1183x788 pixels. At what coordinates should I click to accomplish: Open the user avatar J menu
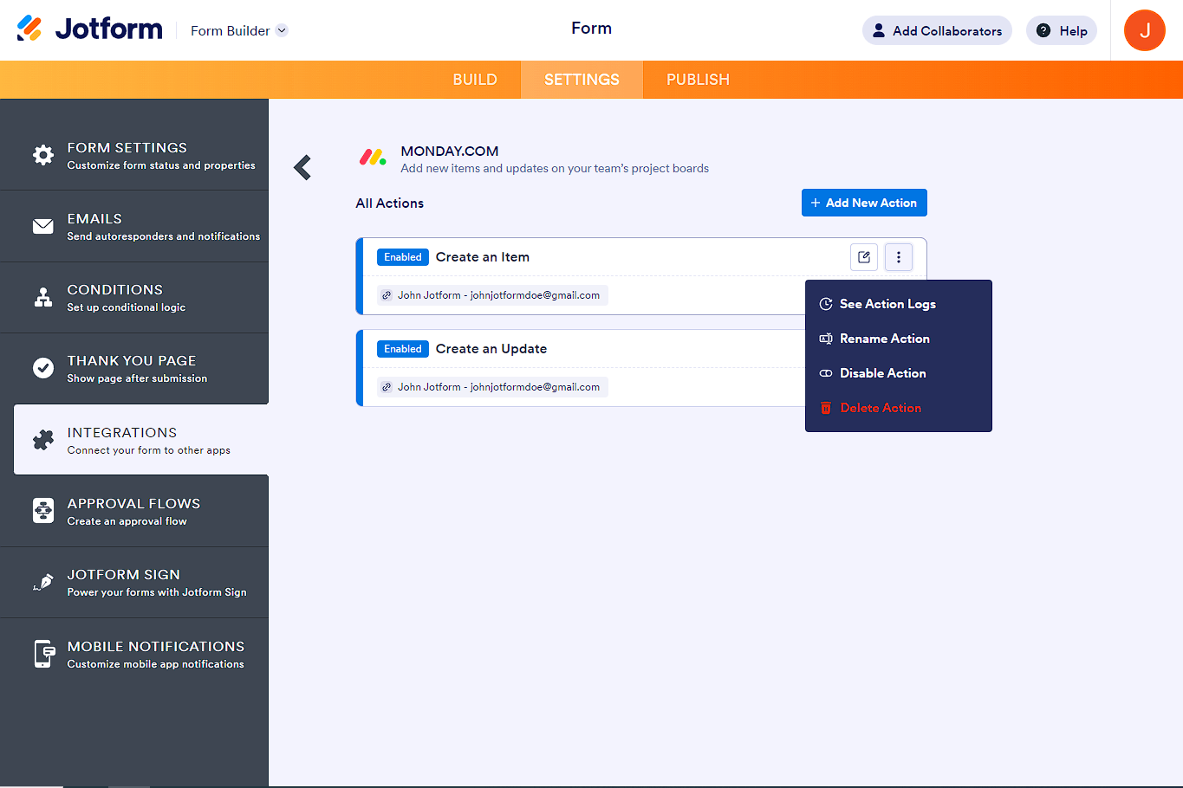(1145, 30)
